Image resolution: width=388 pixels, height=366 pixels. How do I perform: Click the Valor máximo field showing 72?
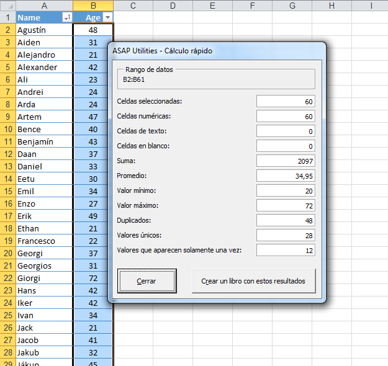286,205
